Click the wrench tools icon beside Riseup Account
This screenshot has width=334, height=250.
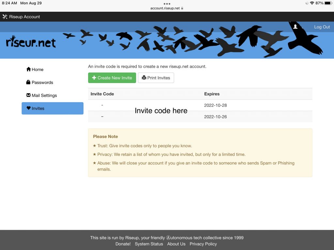5,17
